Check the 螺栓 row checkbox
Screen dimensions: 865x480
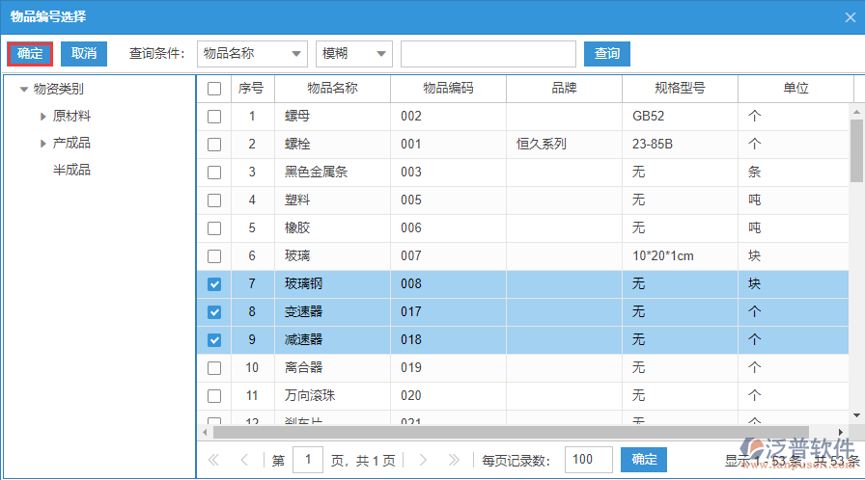[x=214, y=145]
